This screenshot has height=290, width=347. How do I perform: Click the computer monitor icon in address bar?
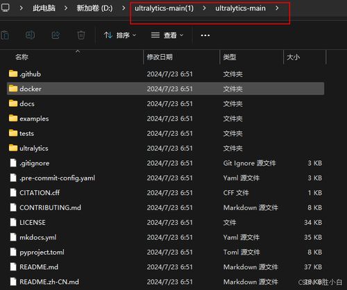pos(5,8)
